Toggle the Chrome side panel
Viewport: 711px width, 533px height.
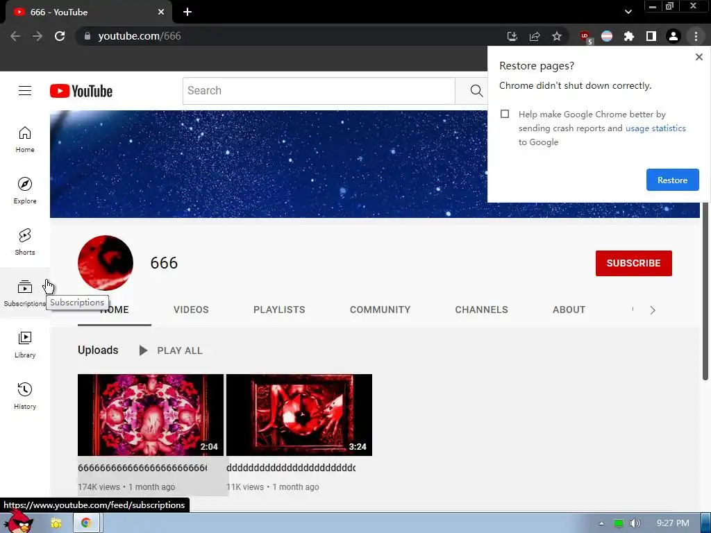(651, 36)
